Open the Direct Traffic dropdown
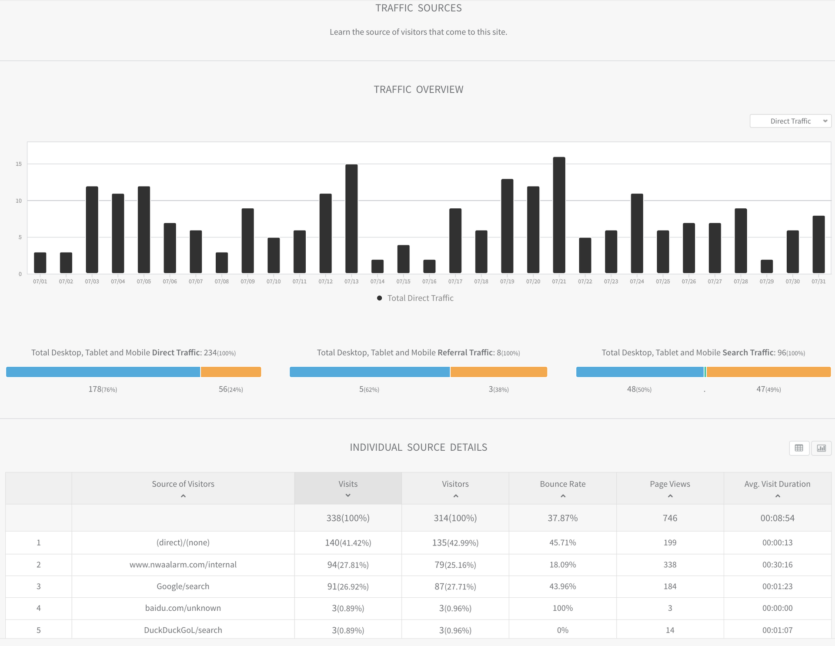 [790, 121]
